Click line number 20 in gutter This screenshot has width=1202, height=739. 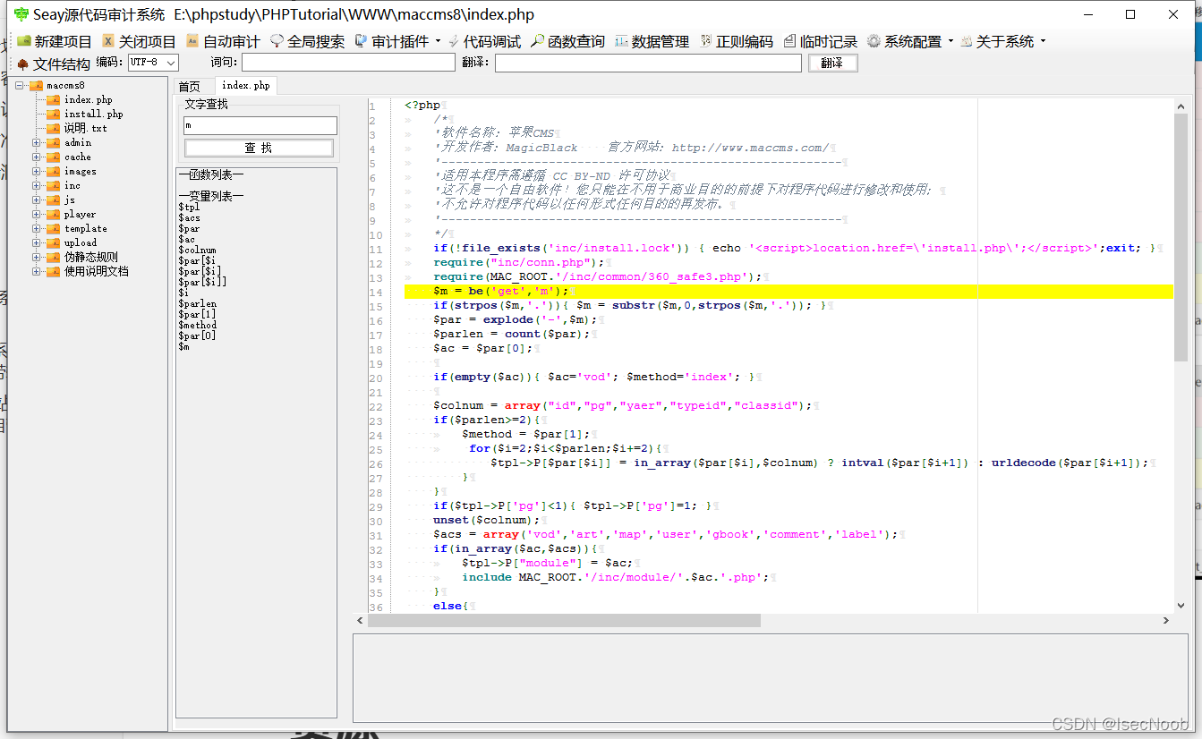click(x=375, y=378)
